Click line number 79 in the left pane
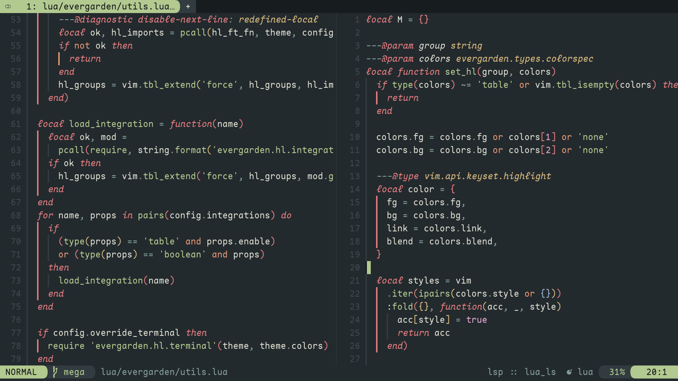The image size is (678, 381). pos(16,359)
